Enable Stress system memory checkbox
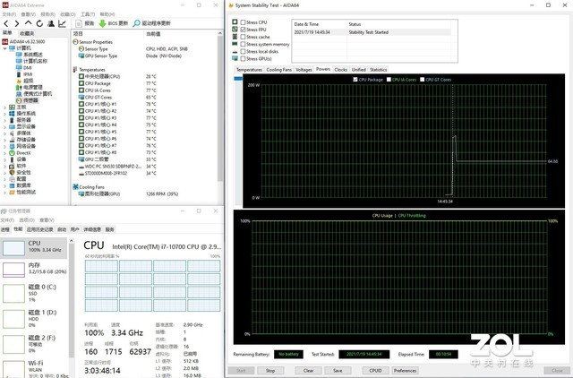The width and height of the screenshot is (573, 378). (x=243, y=44)
